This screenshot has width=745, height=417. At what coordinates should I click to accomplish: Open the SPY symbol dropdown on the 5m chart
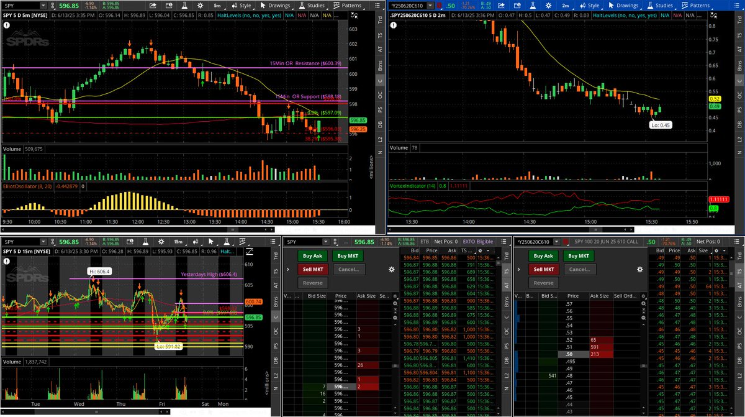[43, 6]
